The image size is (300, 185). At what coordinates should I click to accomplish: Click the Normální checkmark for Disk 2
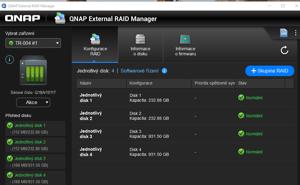241,116
